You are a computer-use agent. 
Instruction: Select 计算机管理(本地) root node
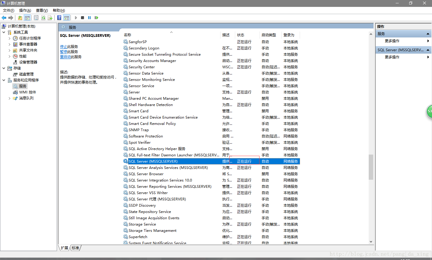pos(21,26)
